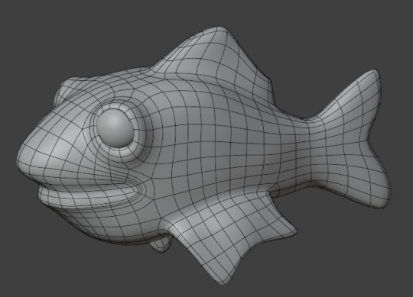Select the smooth eyeball sphere of the fish
The height and width of the screenshot is (297, 413).
click(115, 128)
